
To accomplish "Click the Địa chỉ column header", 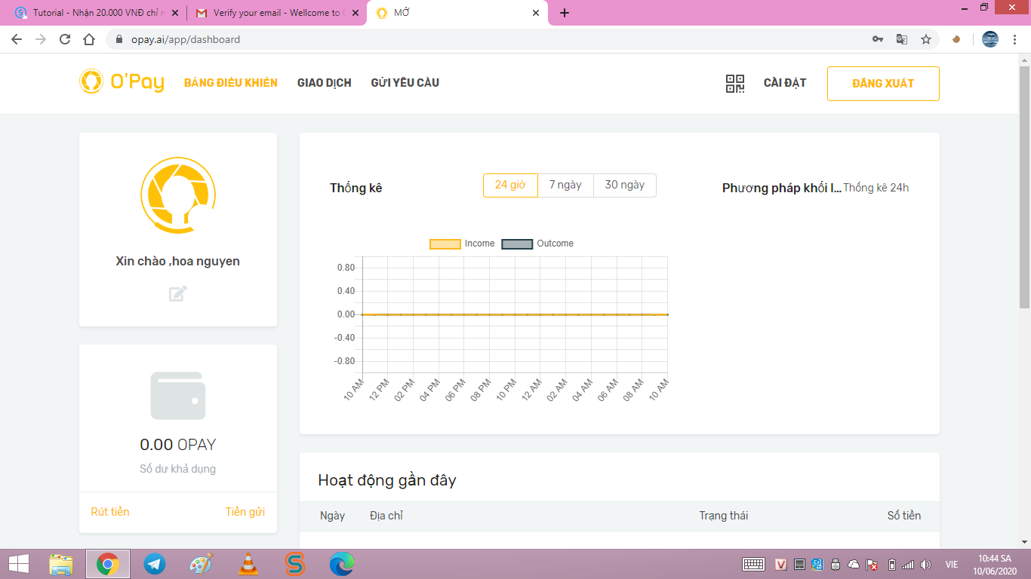I will point(386,516).
